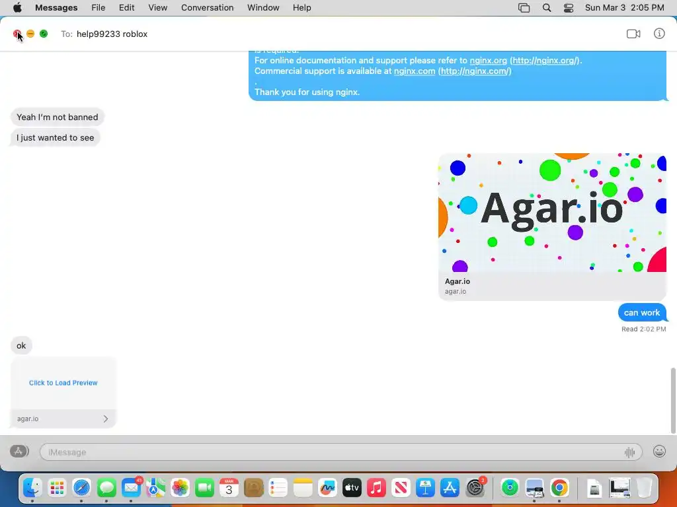Launch Keynote from the dock
This screenshot has width=677, height=507.
pyautogui.click(x=425, y=488)
